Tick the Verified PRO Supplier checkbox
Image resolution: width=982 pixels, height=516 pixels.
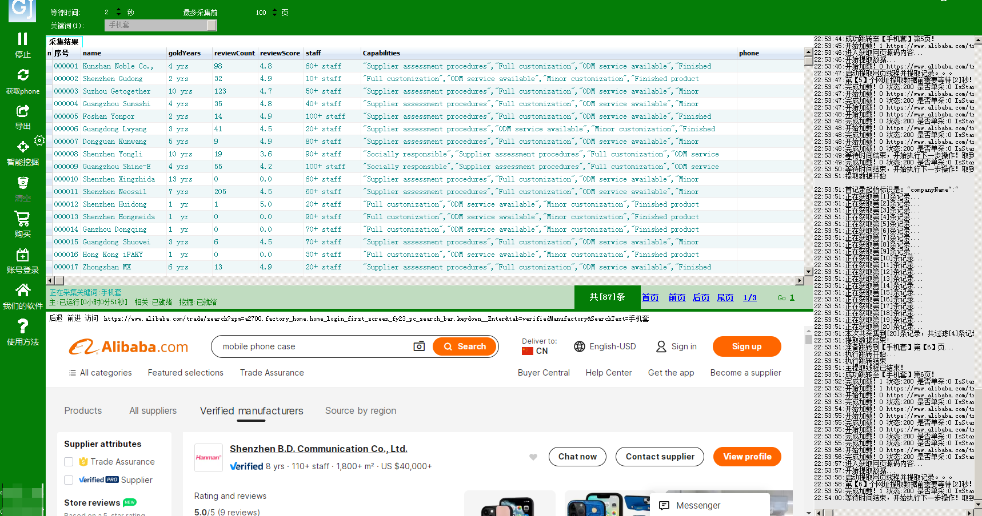[69, 480]
